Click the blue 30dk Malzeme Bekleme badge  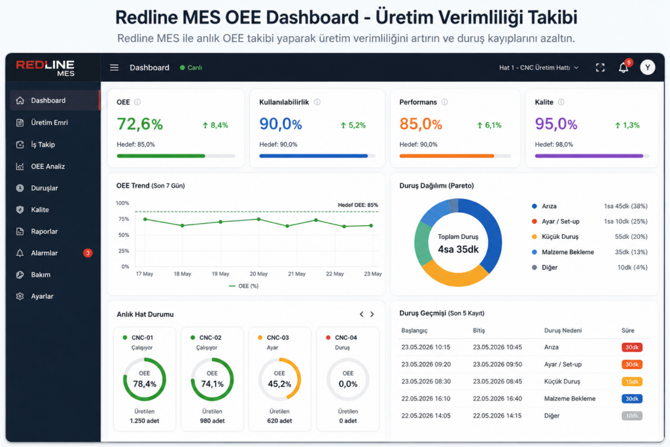pos(632,399)
